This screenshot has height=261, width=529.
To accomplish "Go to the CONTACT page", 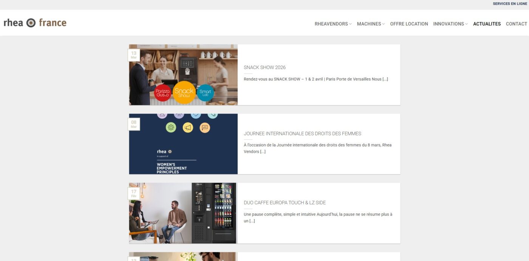I will [x=516, y=24].
